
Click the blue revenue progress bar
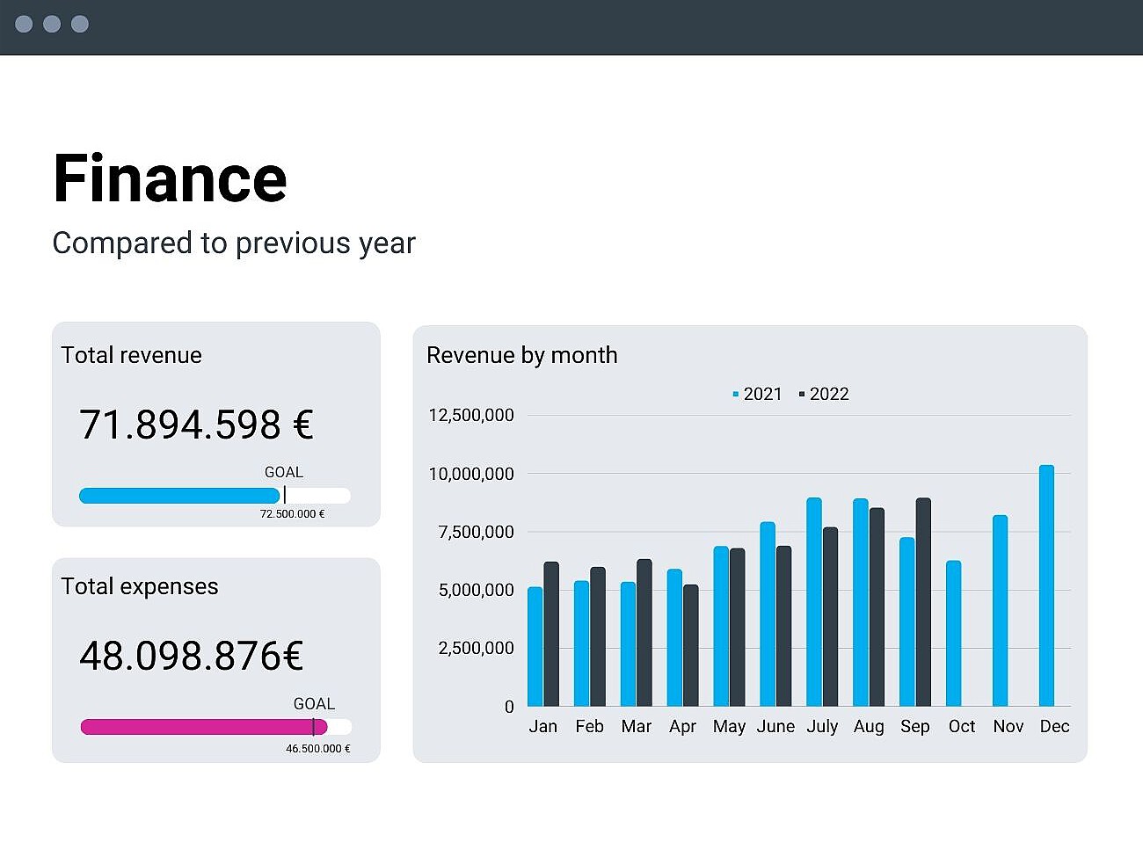click(178, 495)
